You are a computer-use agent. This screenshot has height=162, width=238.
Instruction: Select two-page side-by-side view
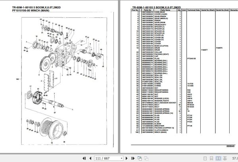(218, 158)
